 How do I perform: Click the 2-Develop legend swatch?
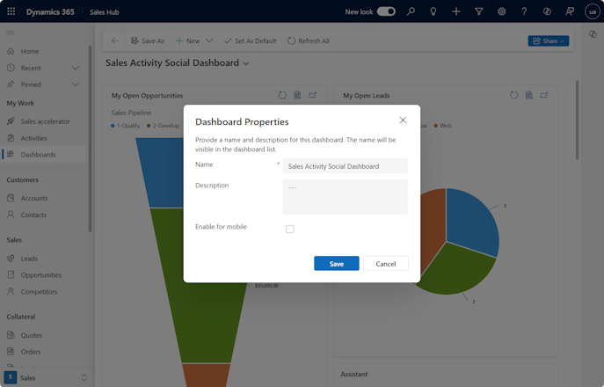tap(149, 126)
